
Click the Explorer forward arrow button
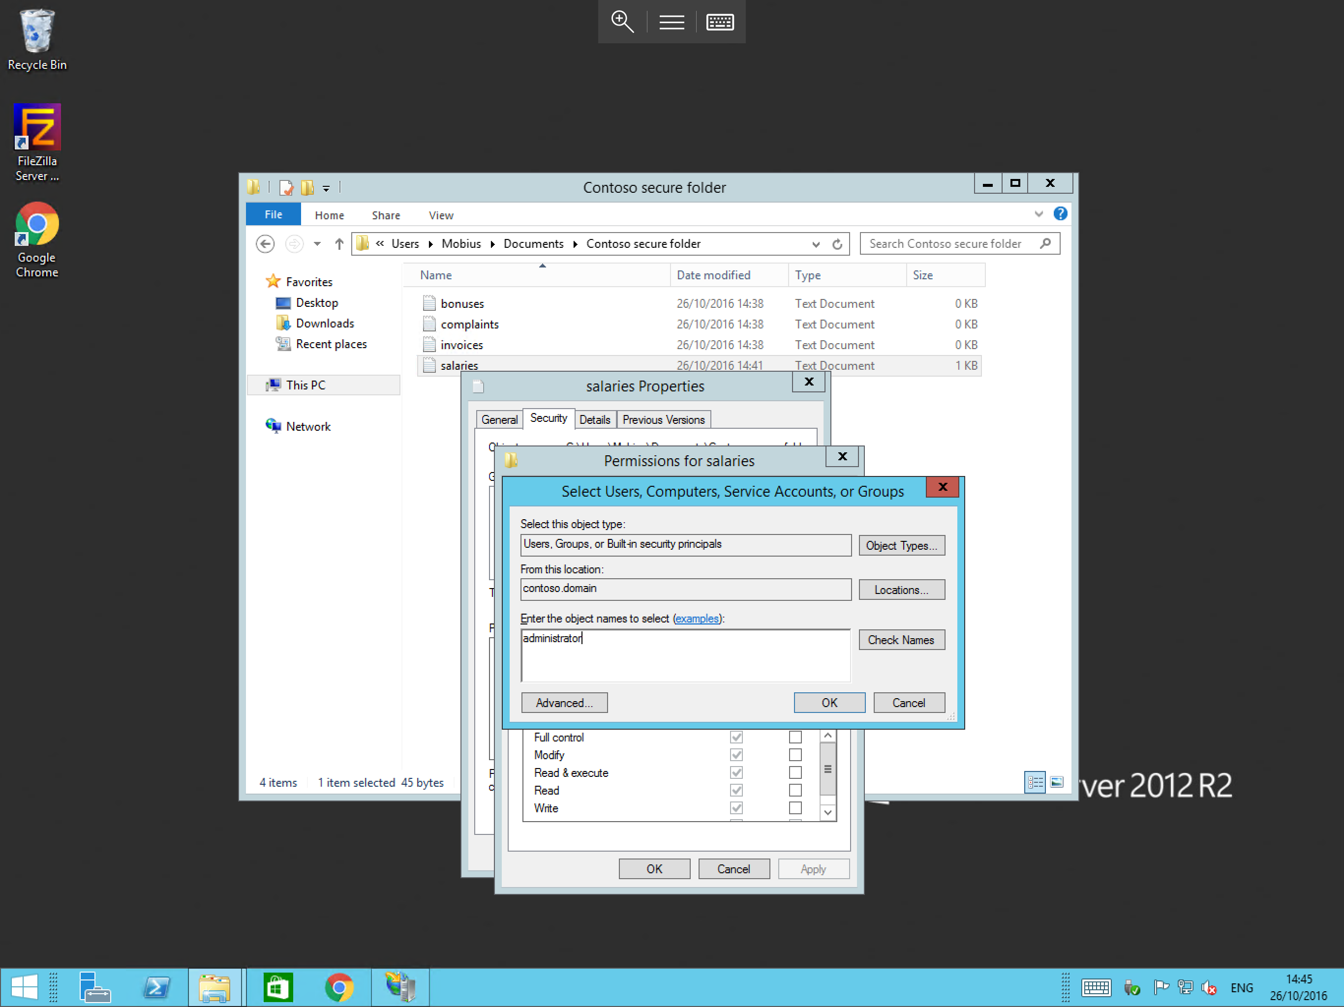point(294,243)
